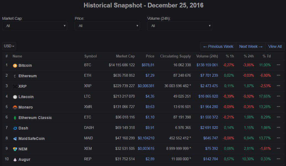Go to Next Week snapshot
This screenshot has height=166, width=286.
tap(251, 46)
